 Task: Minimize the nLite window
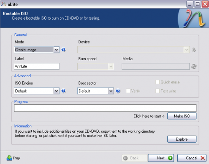point(190,4)
